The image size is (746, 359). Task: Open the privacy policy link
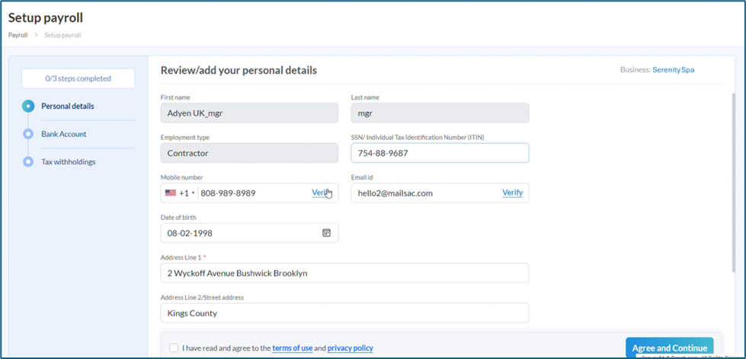[x=351, y=348]
